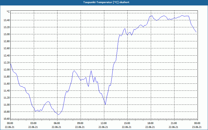
Task: Click the 13,20 y-axis label
Action: (x=6, y=27)
